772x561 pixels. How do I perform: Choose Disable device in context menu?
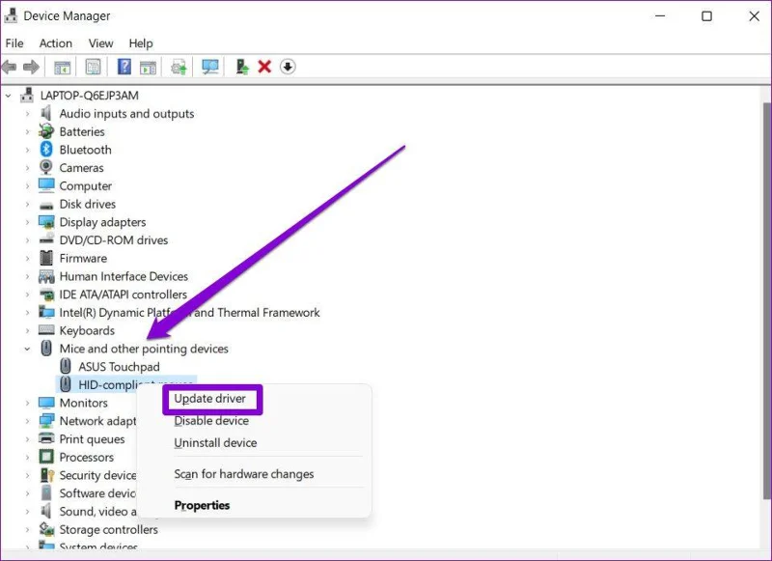(x=211, y=421)
